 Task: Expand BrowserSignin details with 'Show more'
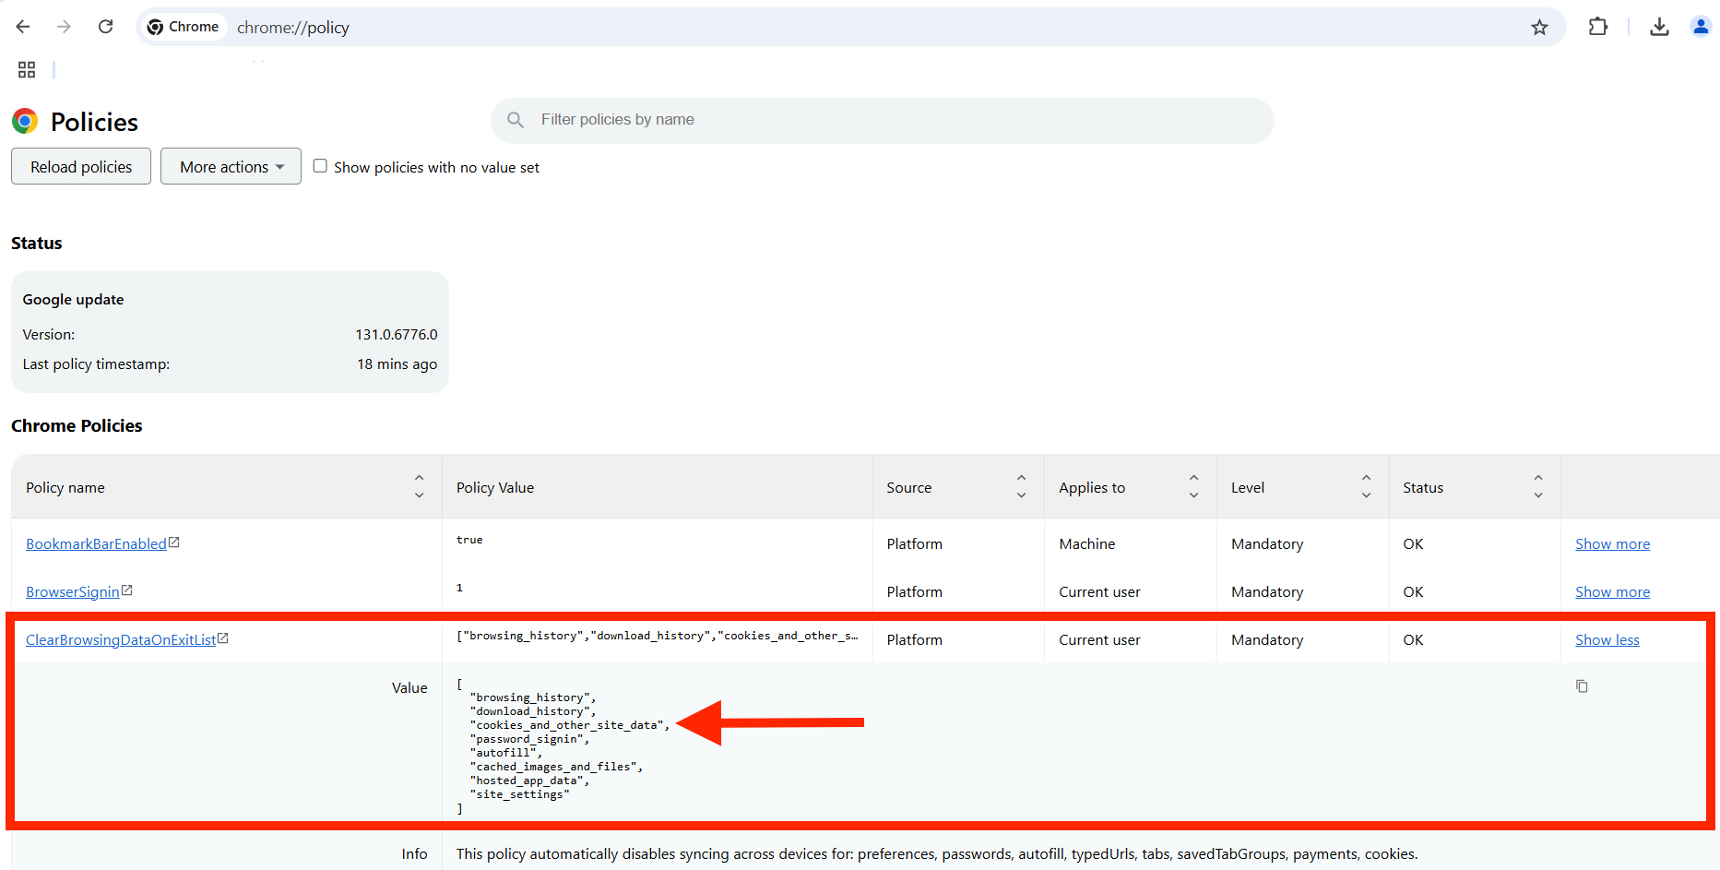click(1612, 591)
